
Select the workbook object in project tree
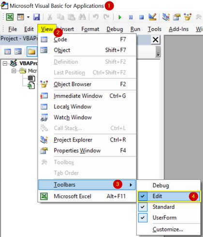tap(31, 85)
